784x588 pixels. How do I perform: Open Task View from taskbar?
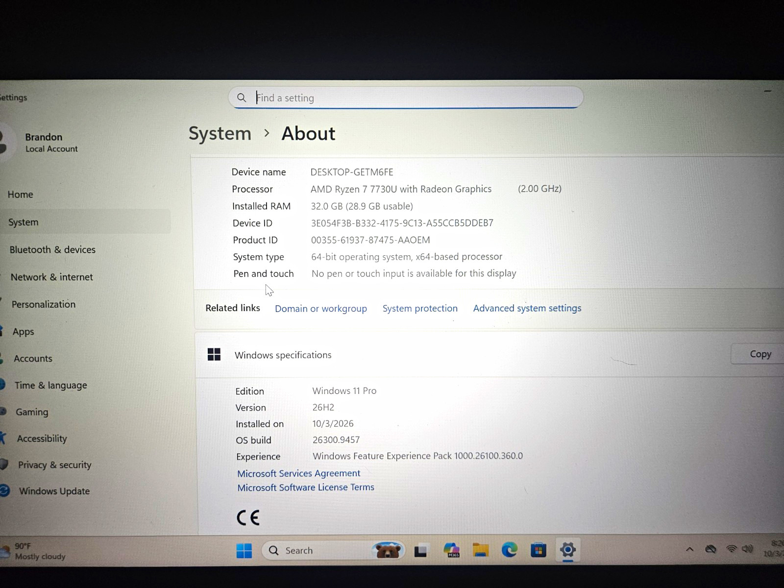point(420,551)
